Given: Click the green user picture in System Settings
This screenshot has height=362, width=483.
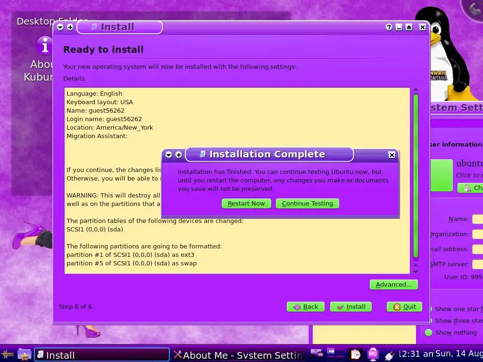Looking at the screenshot, I should (441, 175).
